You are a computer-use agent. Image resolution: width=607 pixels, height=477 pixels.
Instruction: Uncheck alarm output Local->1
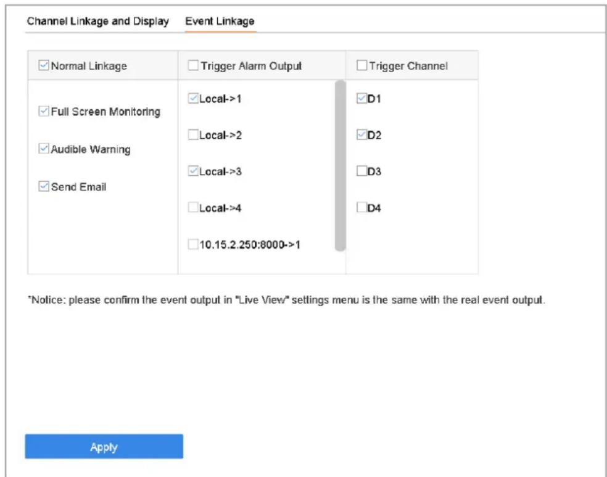(193, 98)
